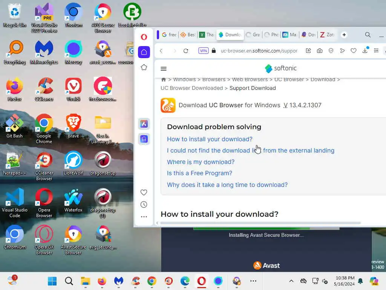Screen dimensions: 386x290
Task: Open the Softonic hamburger menu
Action: 164,69
